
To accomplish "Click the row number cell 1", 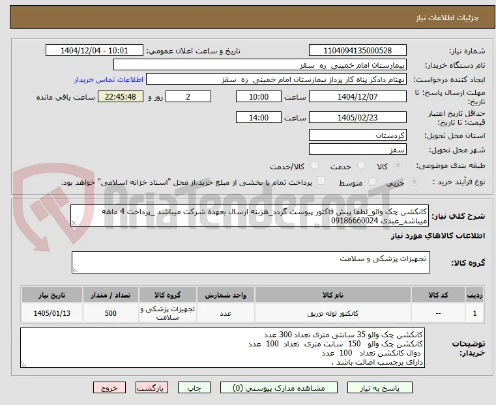I will point(474,313).
